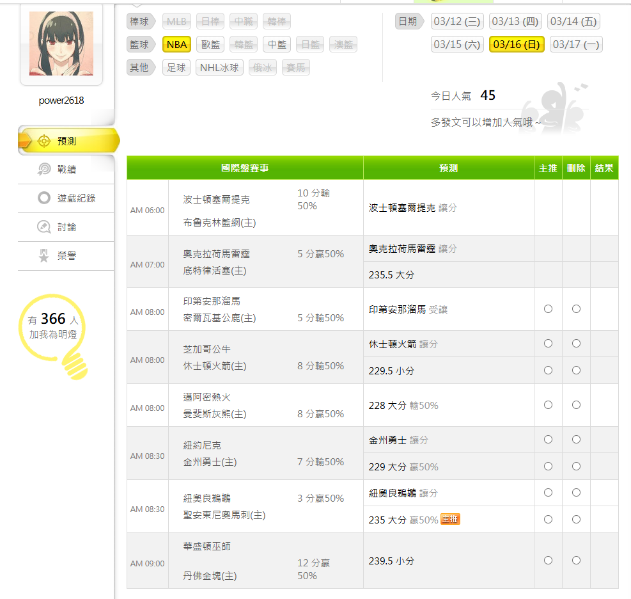Open the 預測 sidebar menu item
631x599 pixels.
[68, 141]
